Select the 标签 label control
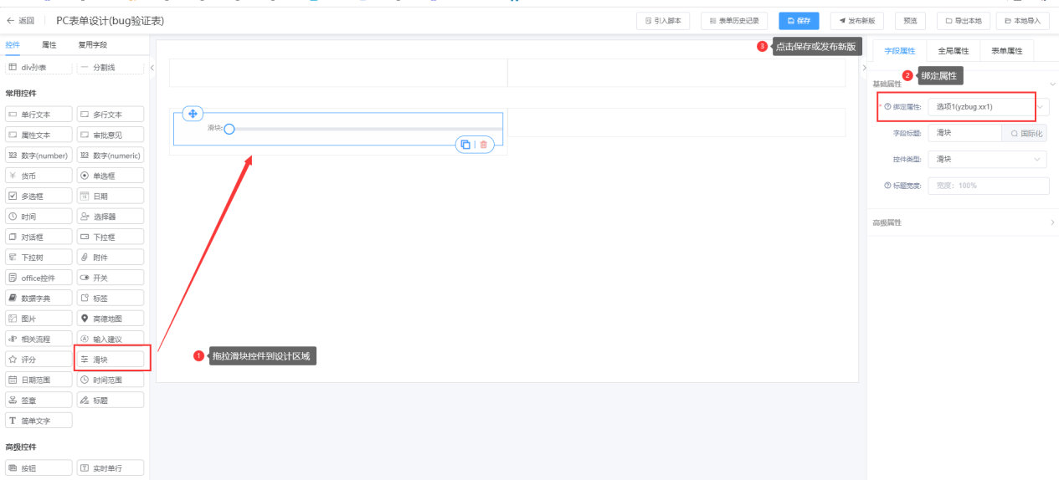The height and width of the screenshot is (480, 1059). click(111, 299)
